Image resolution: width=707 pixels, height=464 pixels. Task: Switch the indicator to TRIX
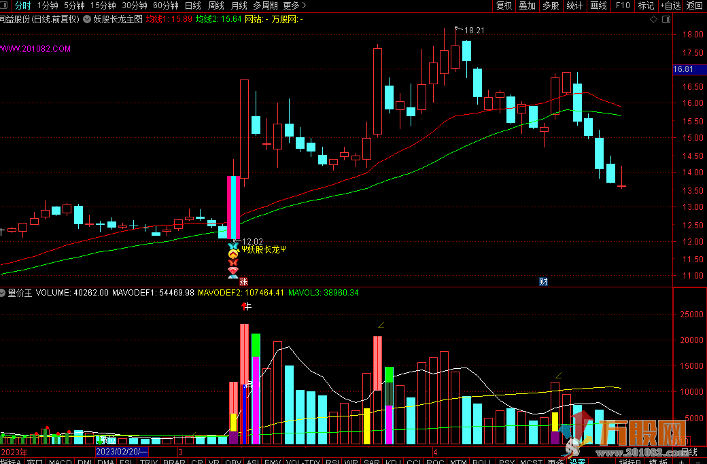pos(149,462)
